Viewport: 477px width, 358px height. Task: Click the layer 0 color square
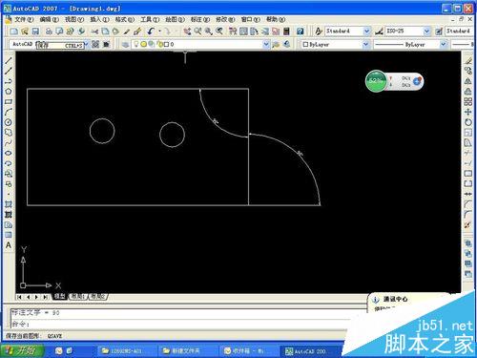click(x=166, y=45)
